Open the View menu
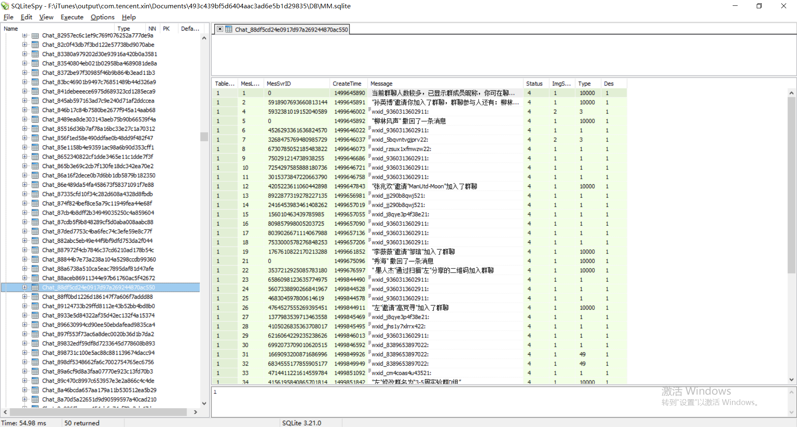797x427 pixels. tap(46, 17)
